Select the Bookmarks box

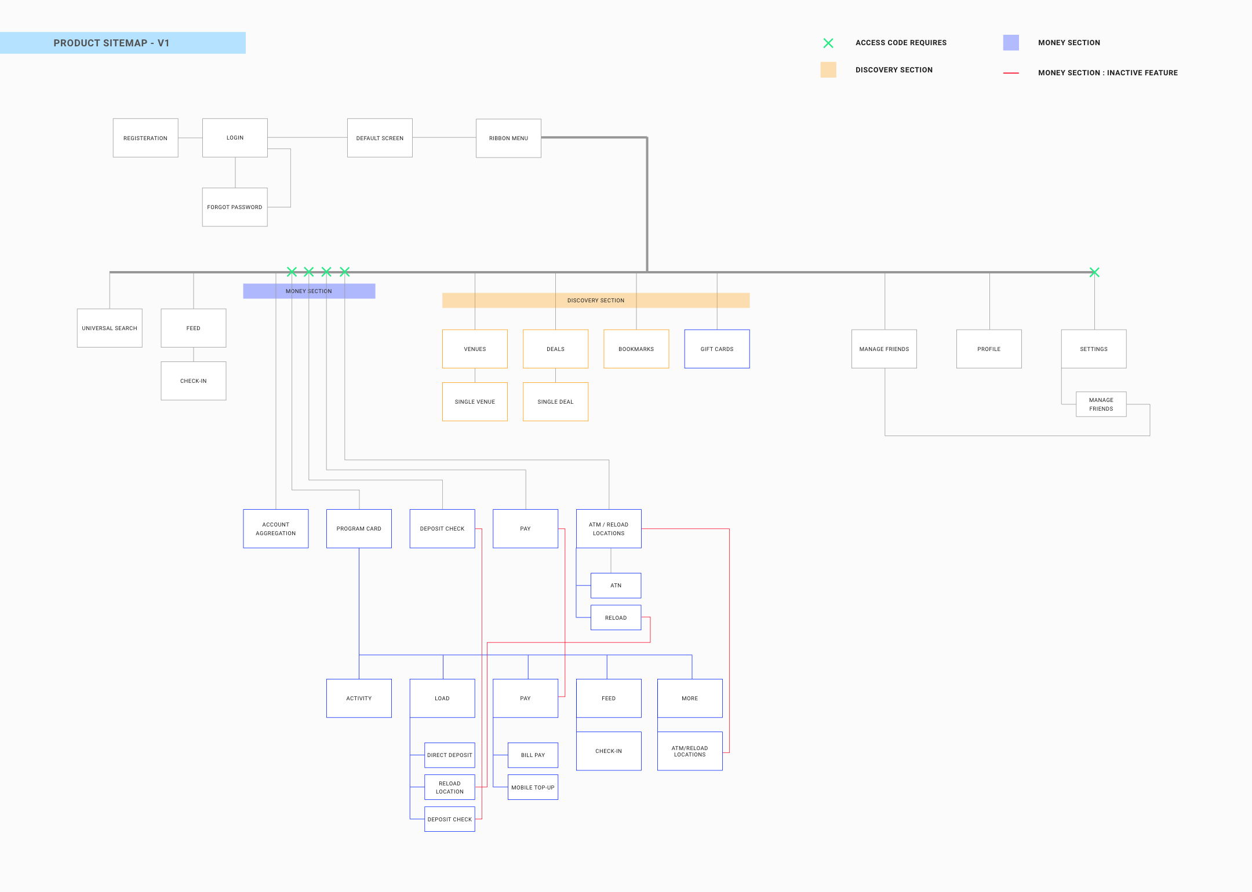tap(636, 349)
